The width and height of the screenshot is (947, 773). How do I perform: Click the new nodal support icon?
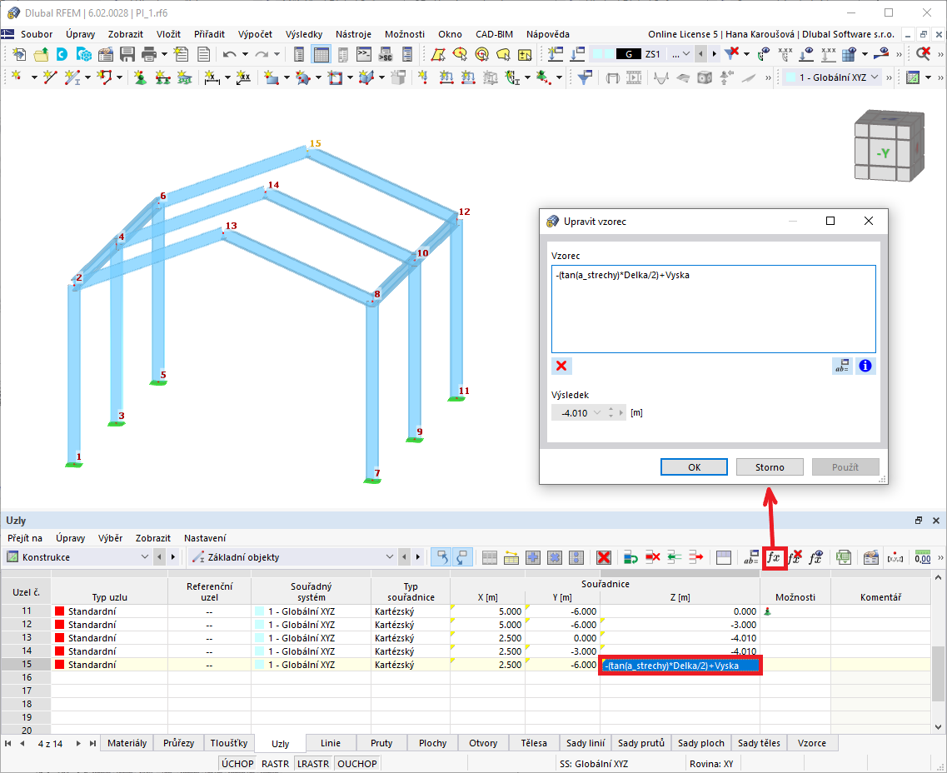[x=141, y=77]
